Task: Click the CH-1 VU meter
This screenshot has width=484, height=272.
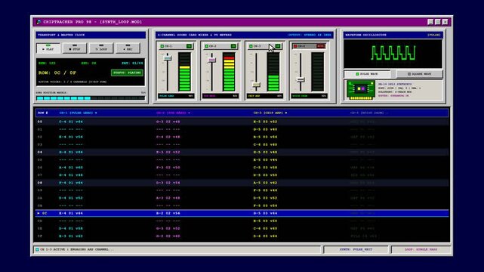Action: pos(184,72)
